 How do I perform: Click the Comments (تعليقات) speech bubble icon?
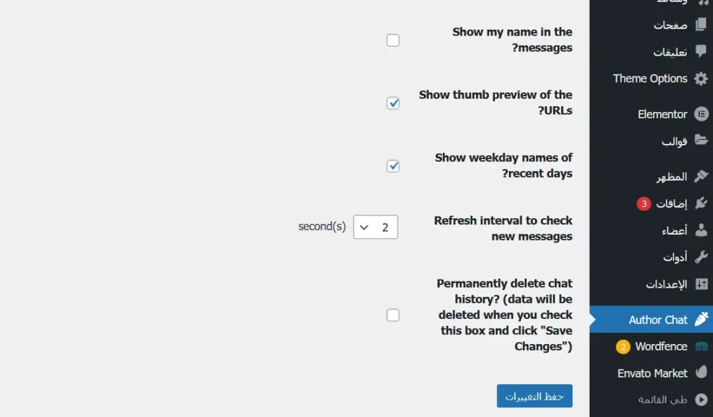(x=700, y=52)
